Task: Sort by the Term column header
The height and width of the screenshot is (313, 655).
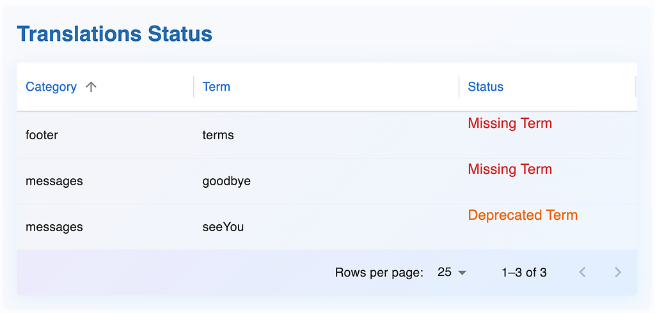Action: [x=216, y=87]
